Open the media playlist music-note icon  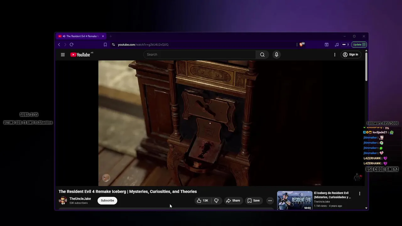point(337,45)
